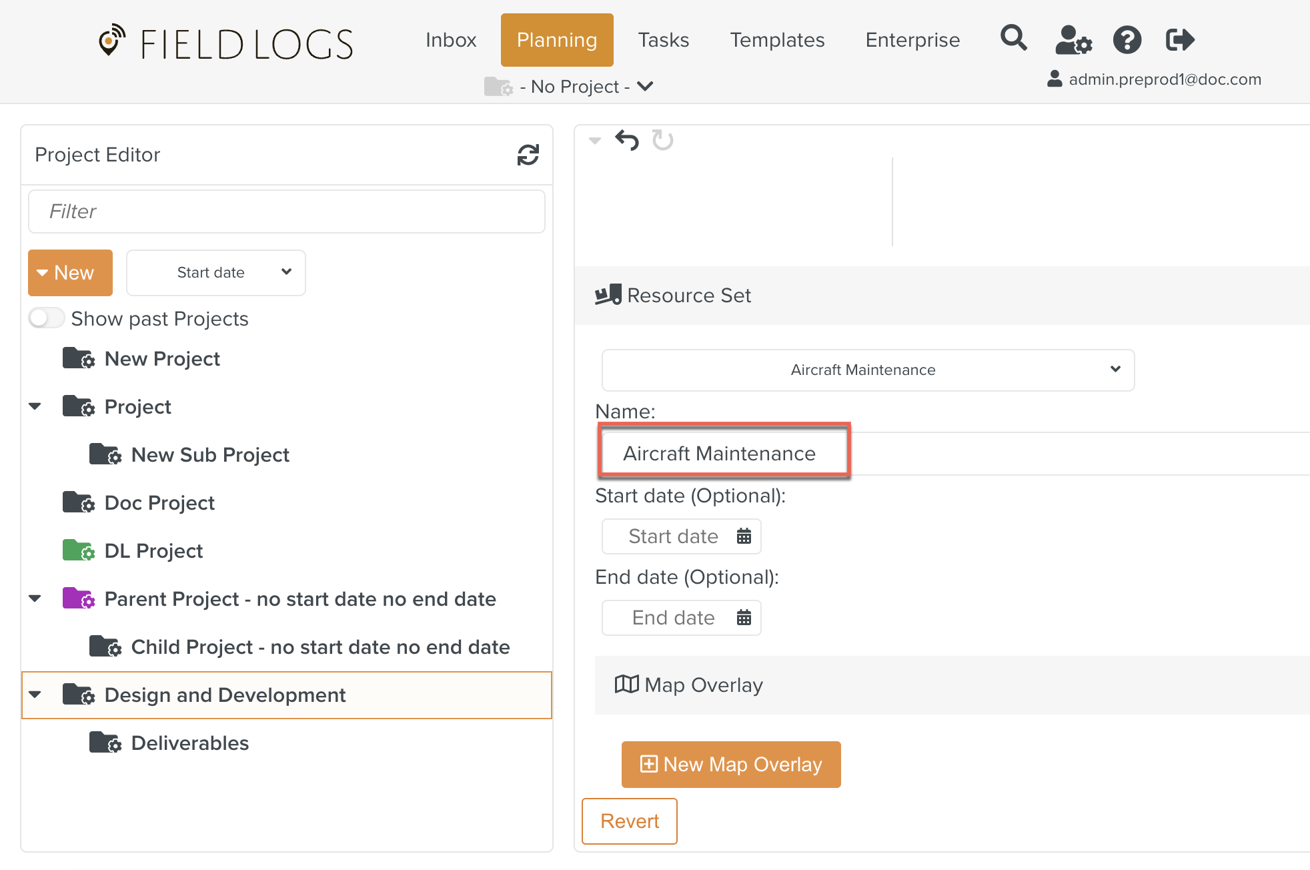
Task: Open the End date calendar icon
Action: coord(744,618)
